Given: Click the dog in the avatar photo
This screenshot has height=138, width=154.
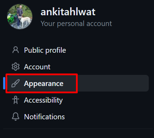Looking at the screenshot, I should pyautogui.click(x=24, y=21).
